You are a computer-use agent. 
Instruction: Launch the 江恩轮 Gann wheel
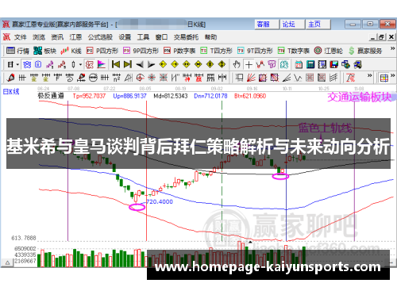[328, 51]
